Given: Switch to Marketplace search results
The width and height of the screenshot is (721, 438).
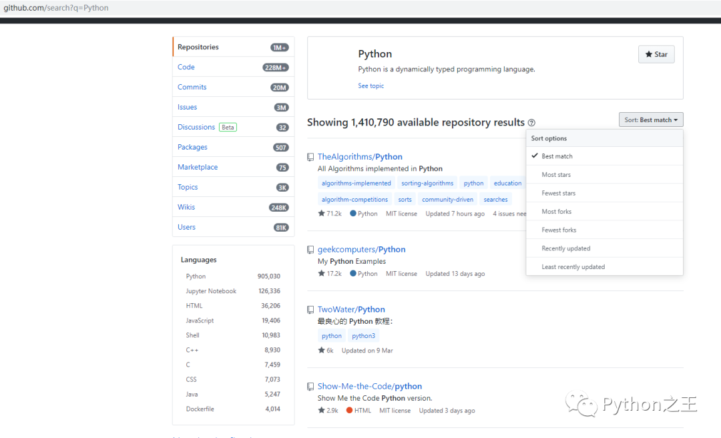Looking at the screenshot, I should click(x=233, y=167).
